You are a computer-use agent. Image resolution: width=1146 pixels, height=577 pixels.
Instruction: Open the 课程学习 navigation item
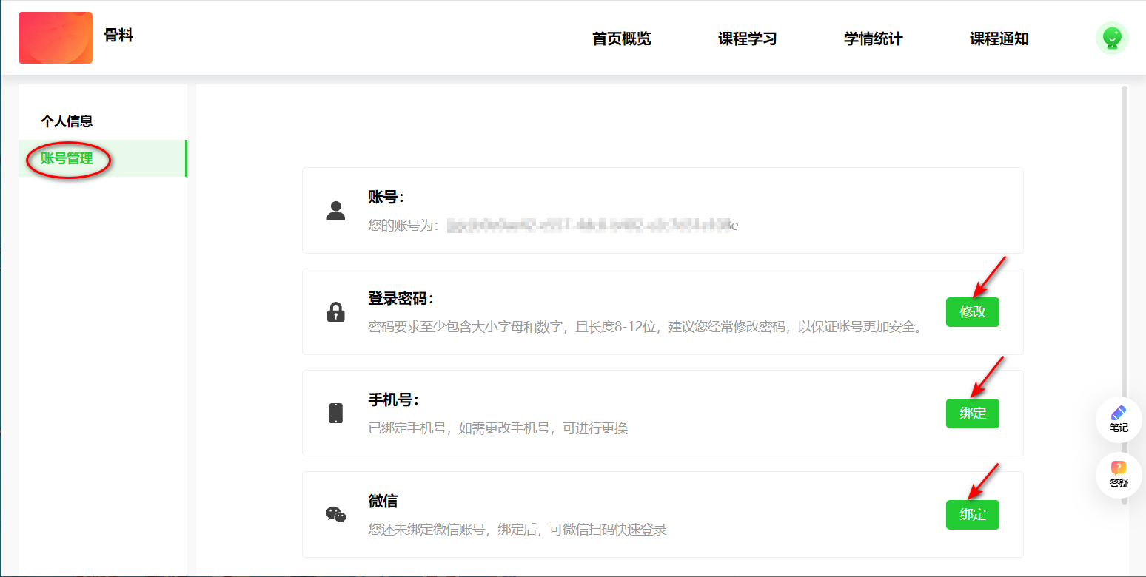(x=747, y=39)
